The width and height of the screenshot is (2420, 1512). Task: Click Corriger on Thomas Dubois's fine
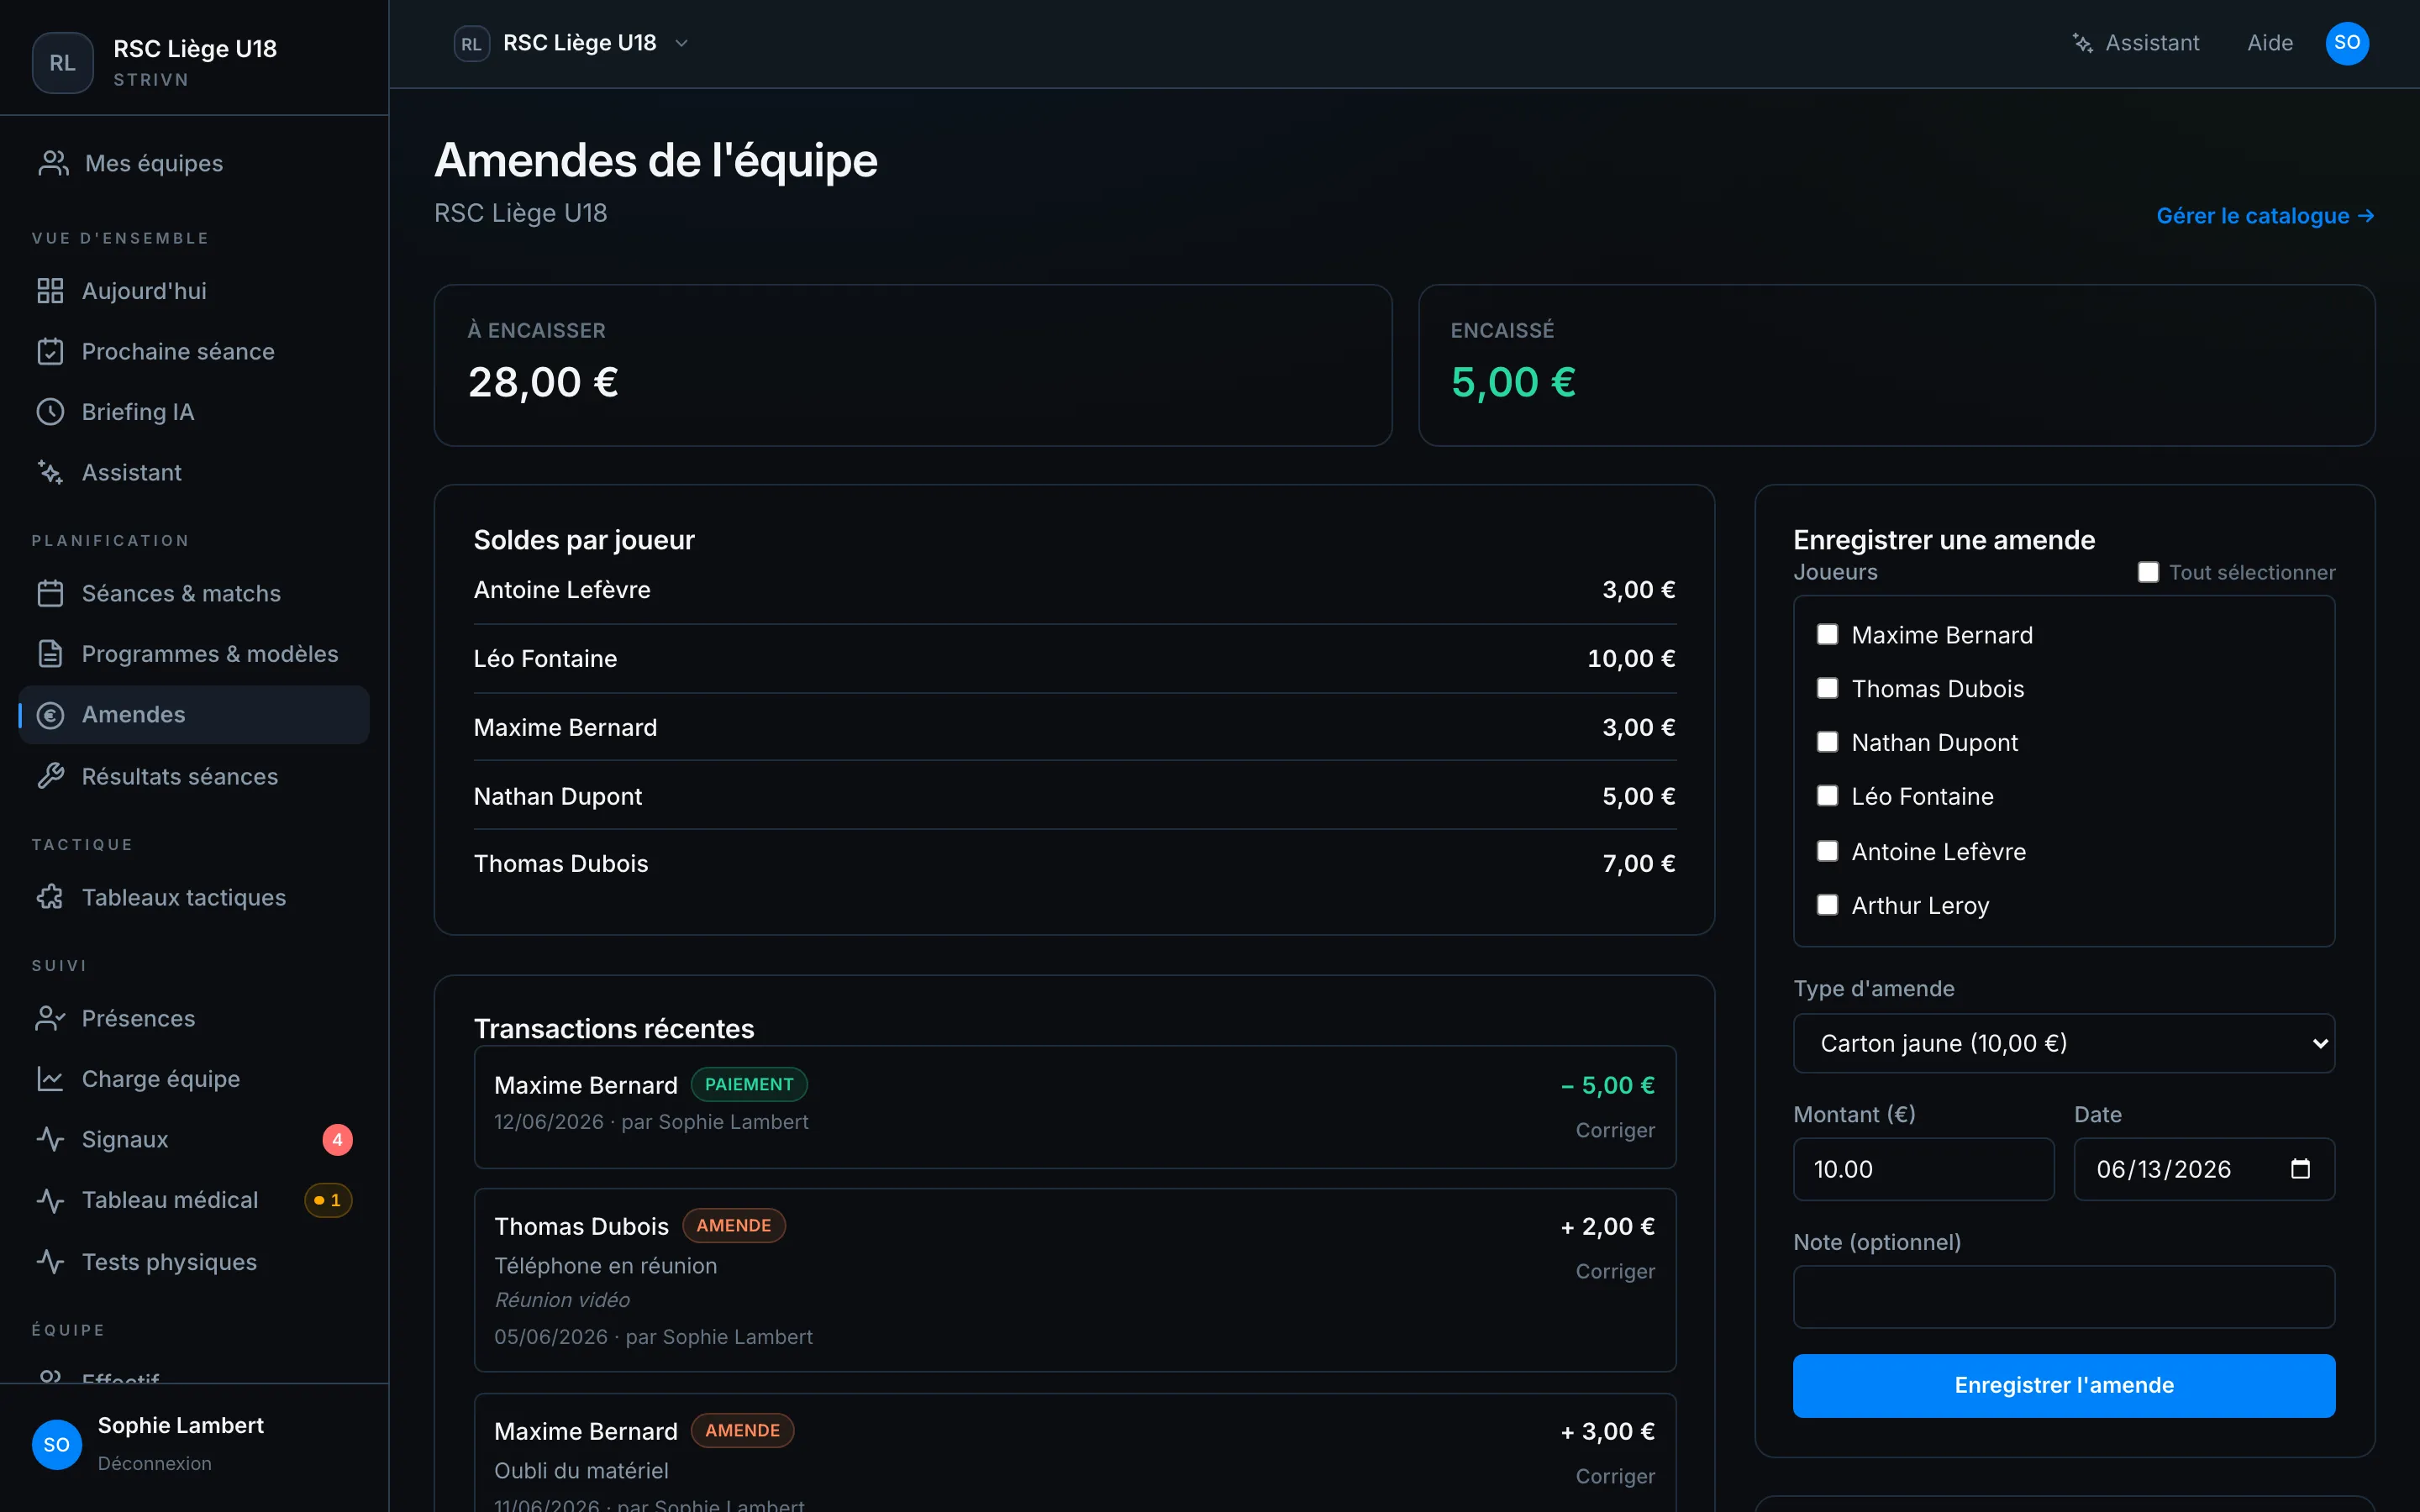[1615, 1271]
